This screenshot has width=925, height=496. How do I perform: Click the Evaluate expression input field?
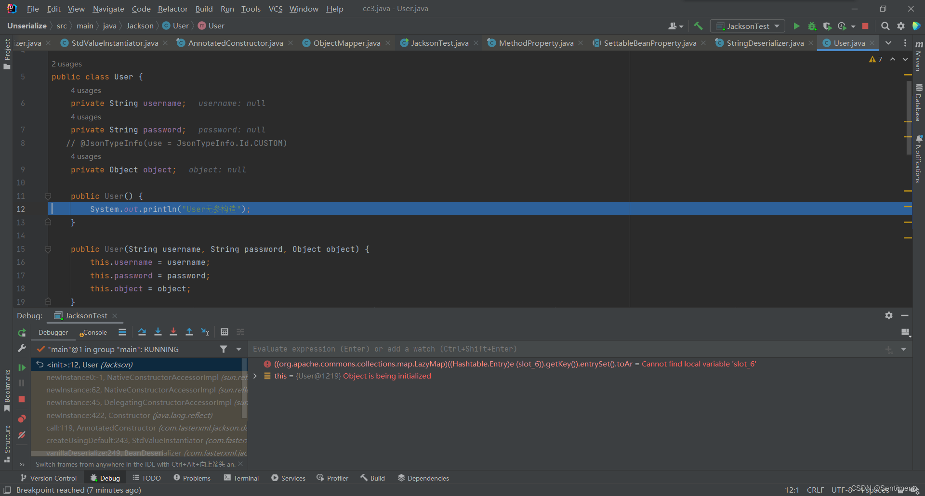482,349
